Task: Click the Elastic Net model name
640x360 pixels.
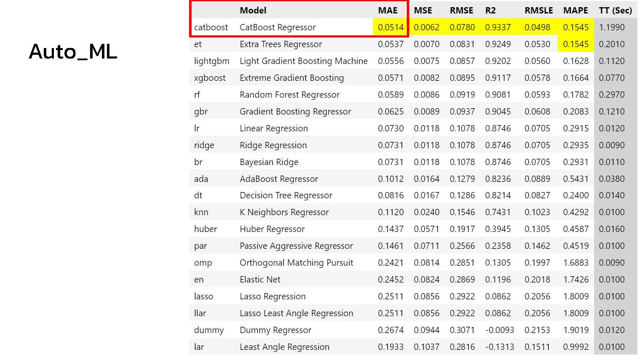Action: click(x=260, y=280)
